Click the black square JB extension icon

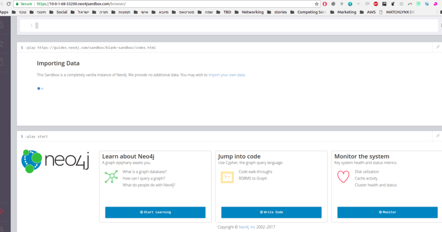click(x=384, y=4)
